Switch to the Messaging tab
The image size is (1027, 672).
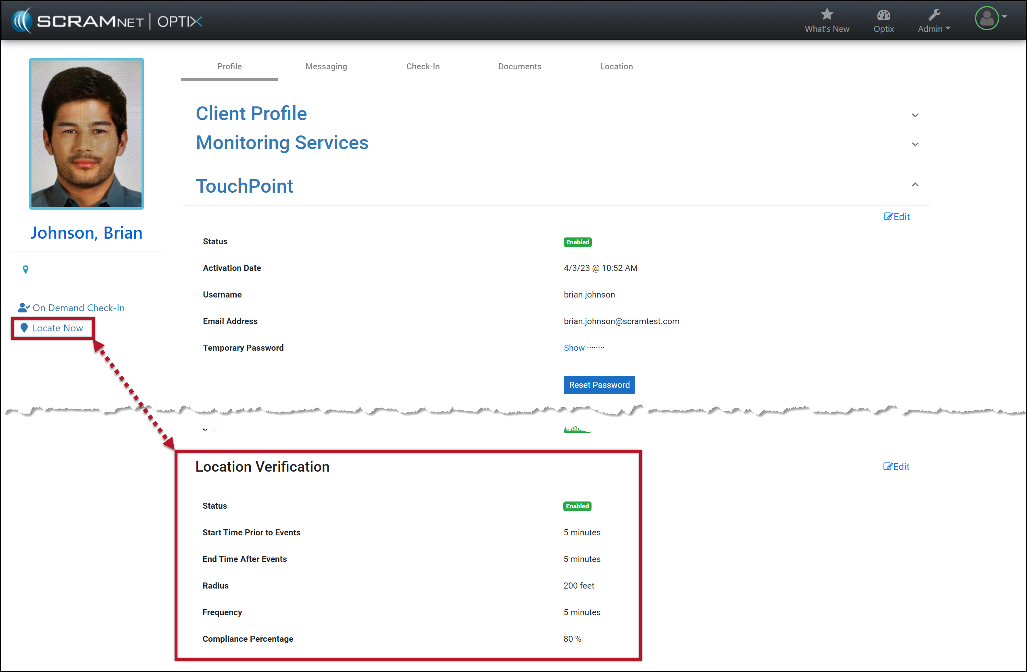point(326,67)
